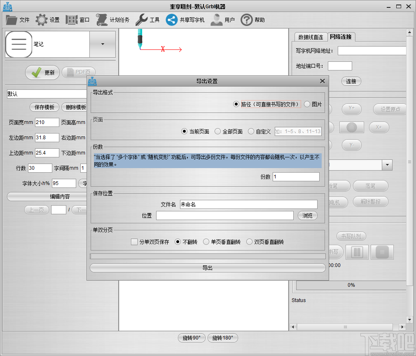Image resolution: width=416 pixels, height=356 pixels.
Task: Enable the 分单双页保存 checkbox
Action: (134, 242)
